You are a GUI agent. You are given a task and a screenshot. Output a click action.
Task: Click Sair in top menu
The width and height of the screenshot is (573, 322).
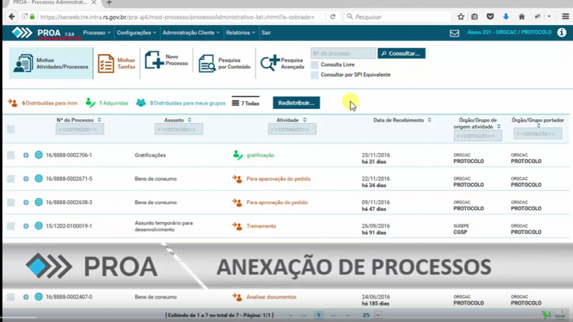pyautogui.click(x=266, y=33)
